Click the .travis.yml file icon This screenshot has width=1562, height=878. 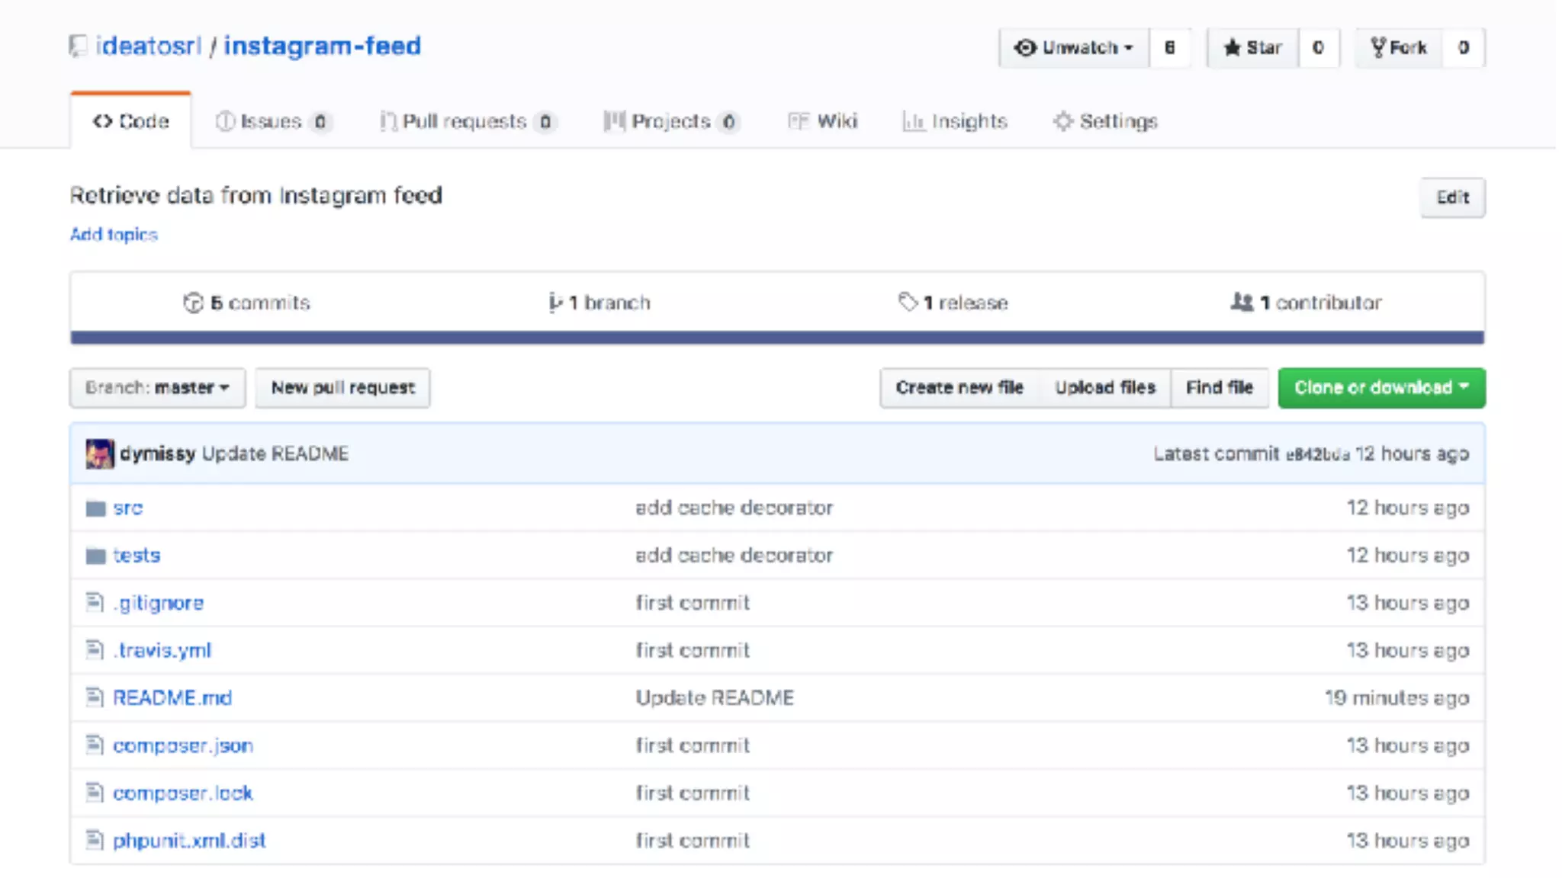(x=95, y=650)
